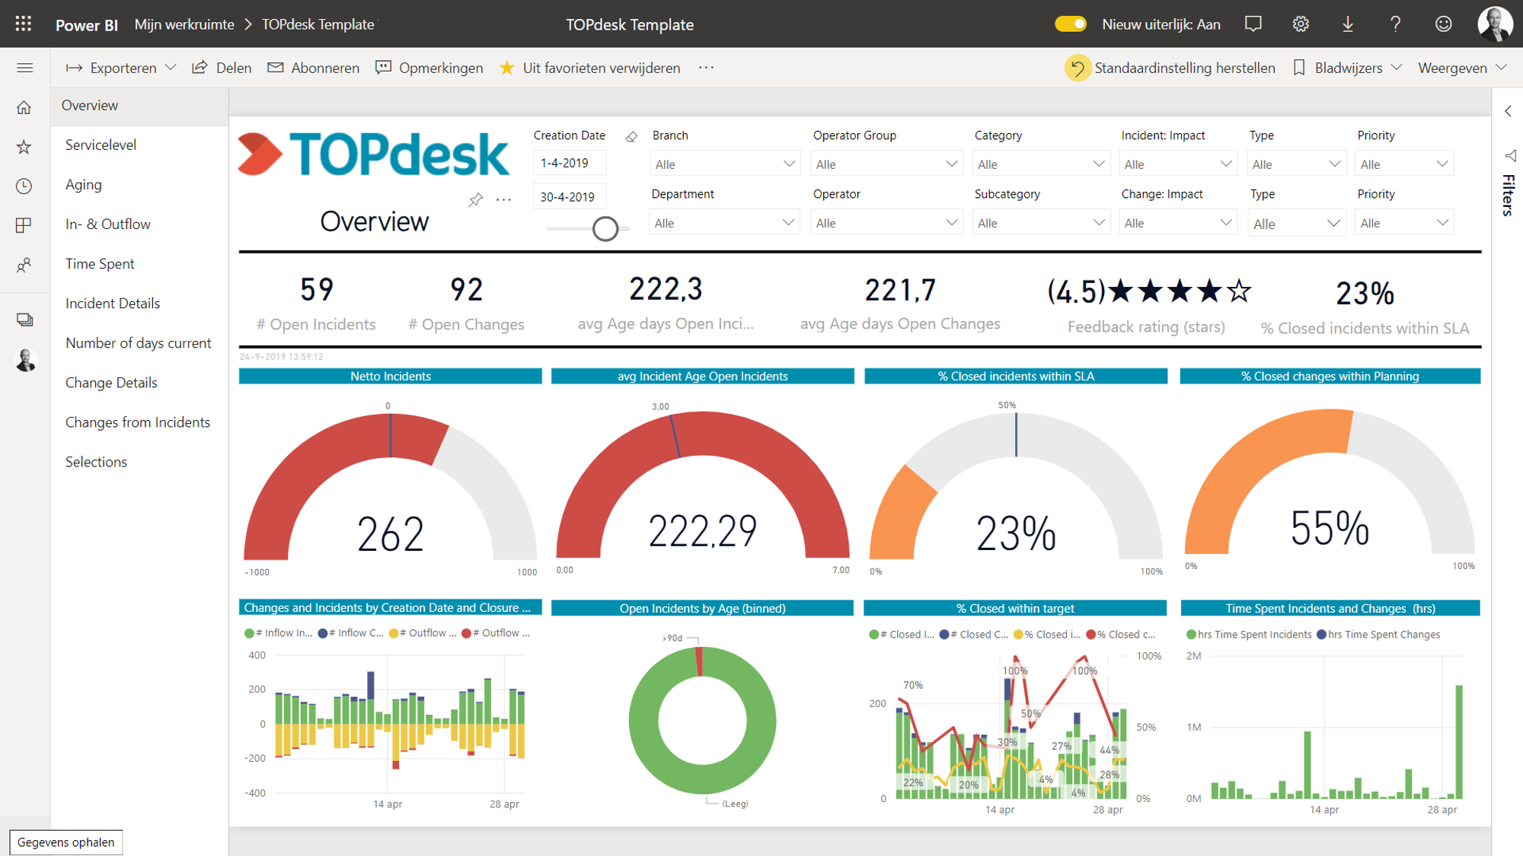Open the Exporteren menu
The height and width of the screenshot is (856, 1523).
click(121, 68)
